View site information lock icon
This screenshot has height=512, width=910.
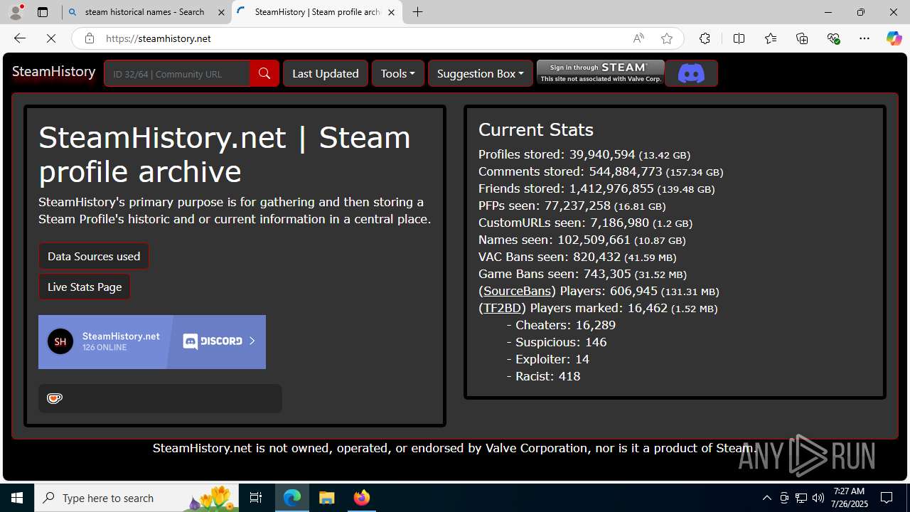tap(89, 38)
